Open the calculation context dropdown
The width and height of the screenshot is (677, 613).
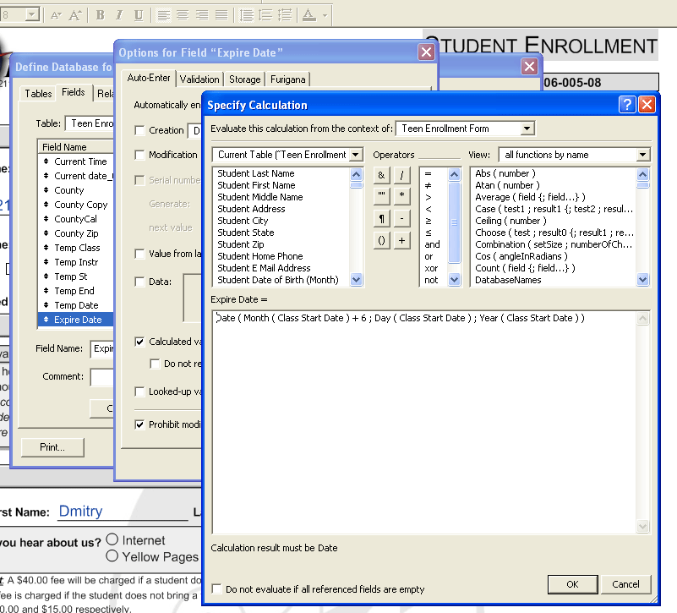(527, 129)
